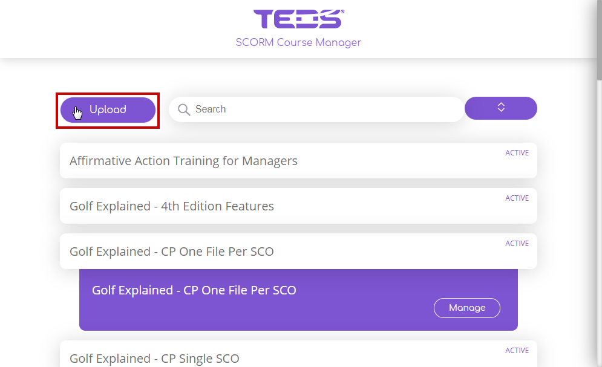Click ACTIVE status on Affirmative Action course

coord(517,153)
